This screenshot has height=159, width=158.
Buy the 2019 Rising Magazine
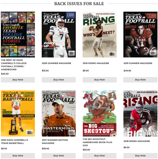click(100, 80)
